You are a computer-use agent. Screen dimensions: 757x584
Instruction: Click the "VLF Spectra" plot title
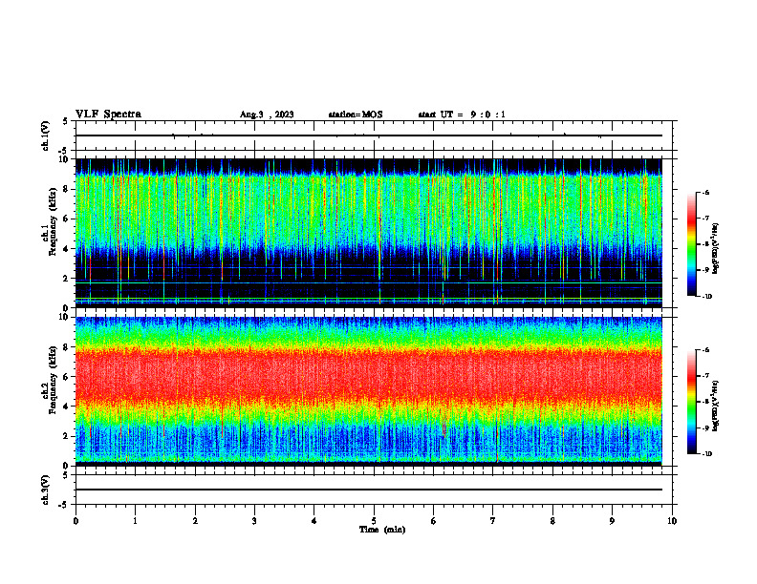[108, 115]
